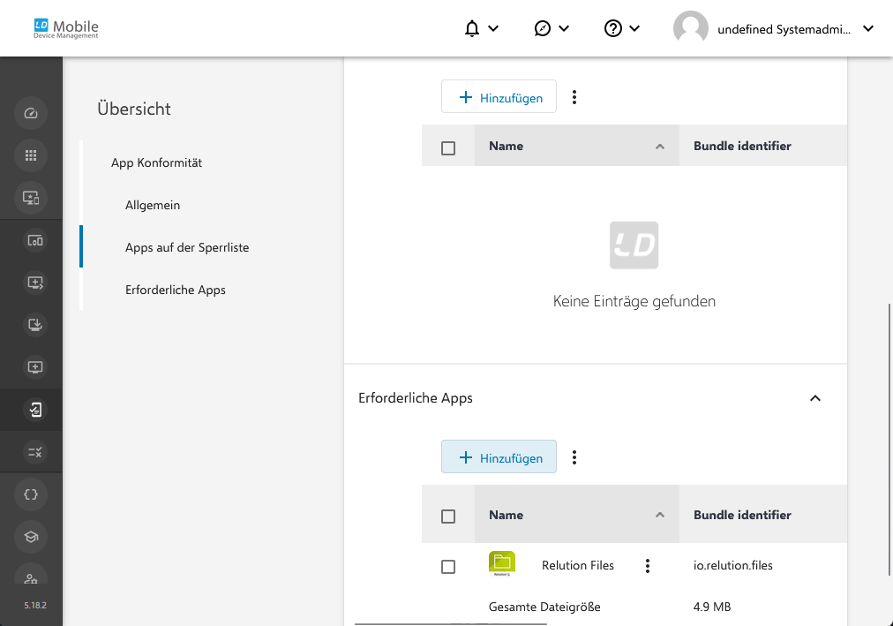
Task: Sort Erforderliche Apps table by Name arrow
Action: point(659,515)
